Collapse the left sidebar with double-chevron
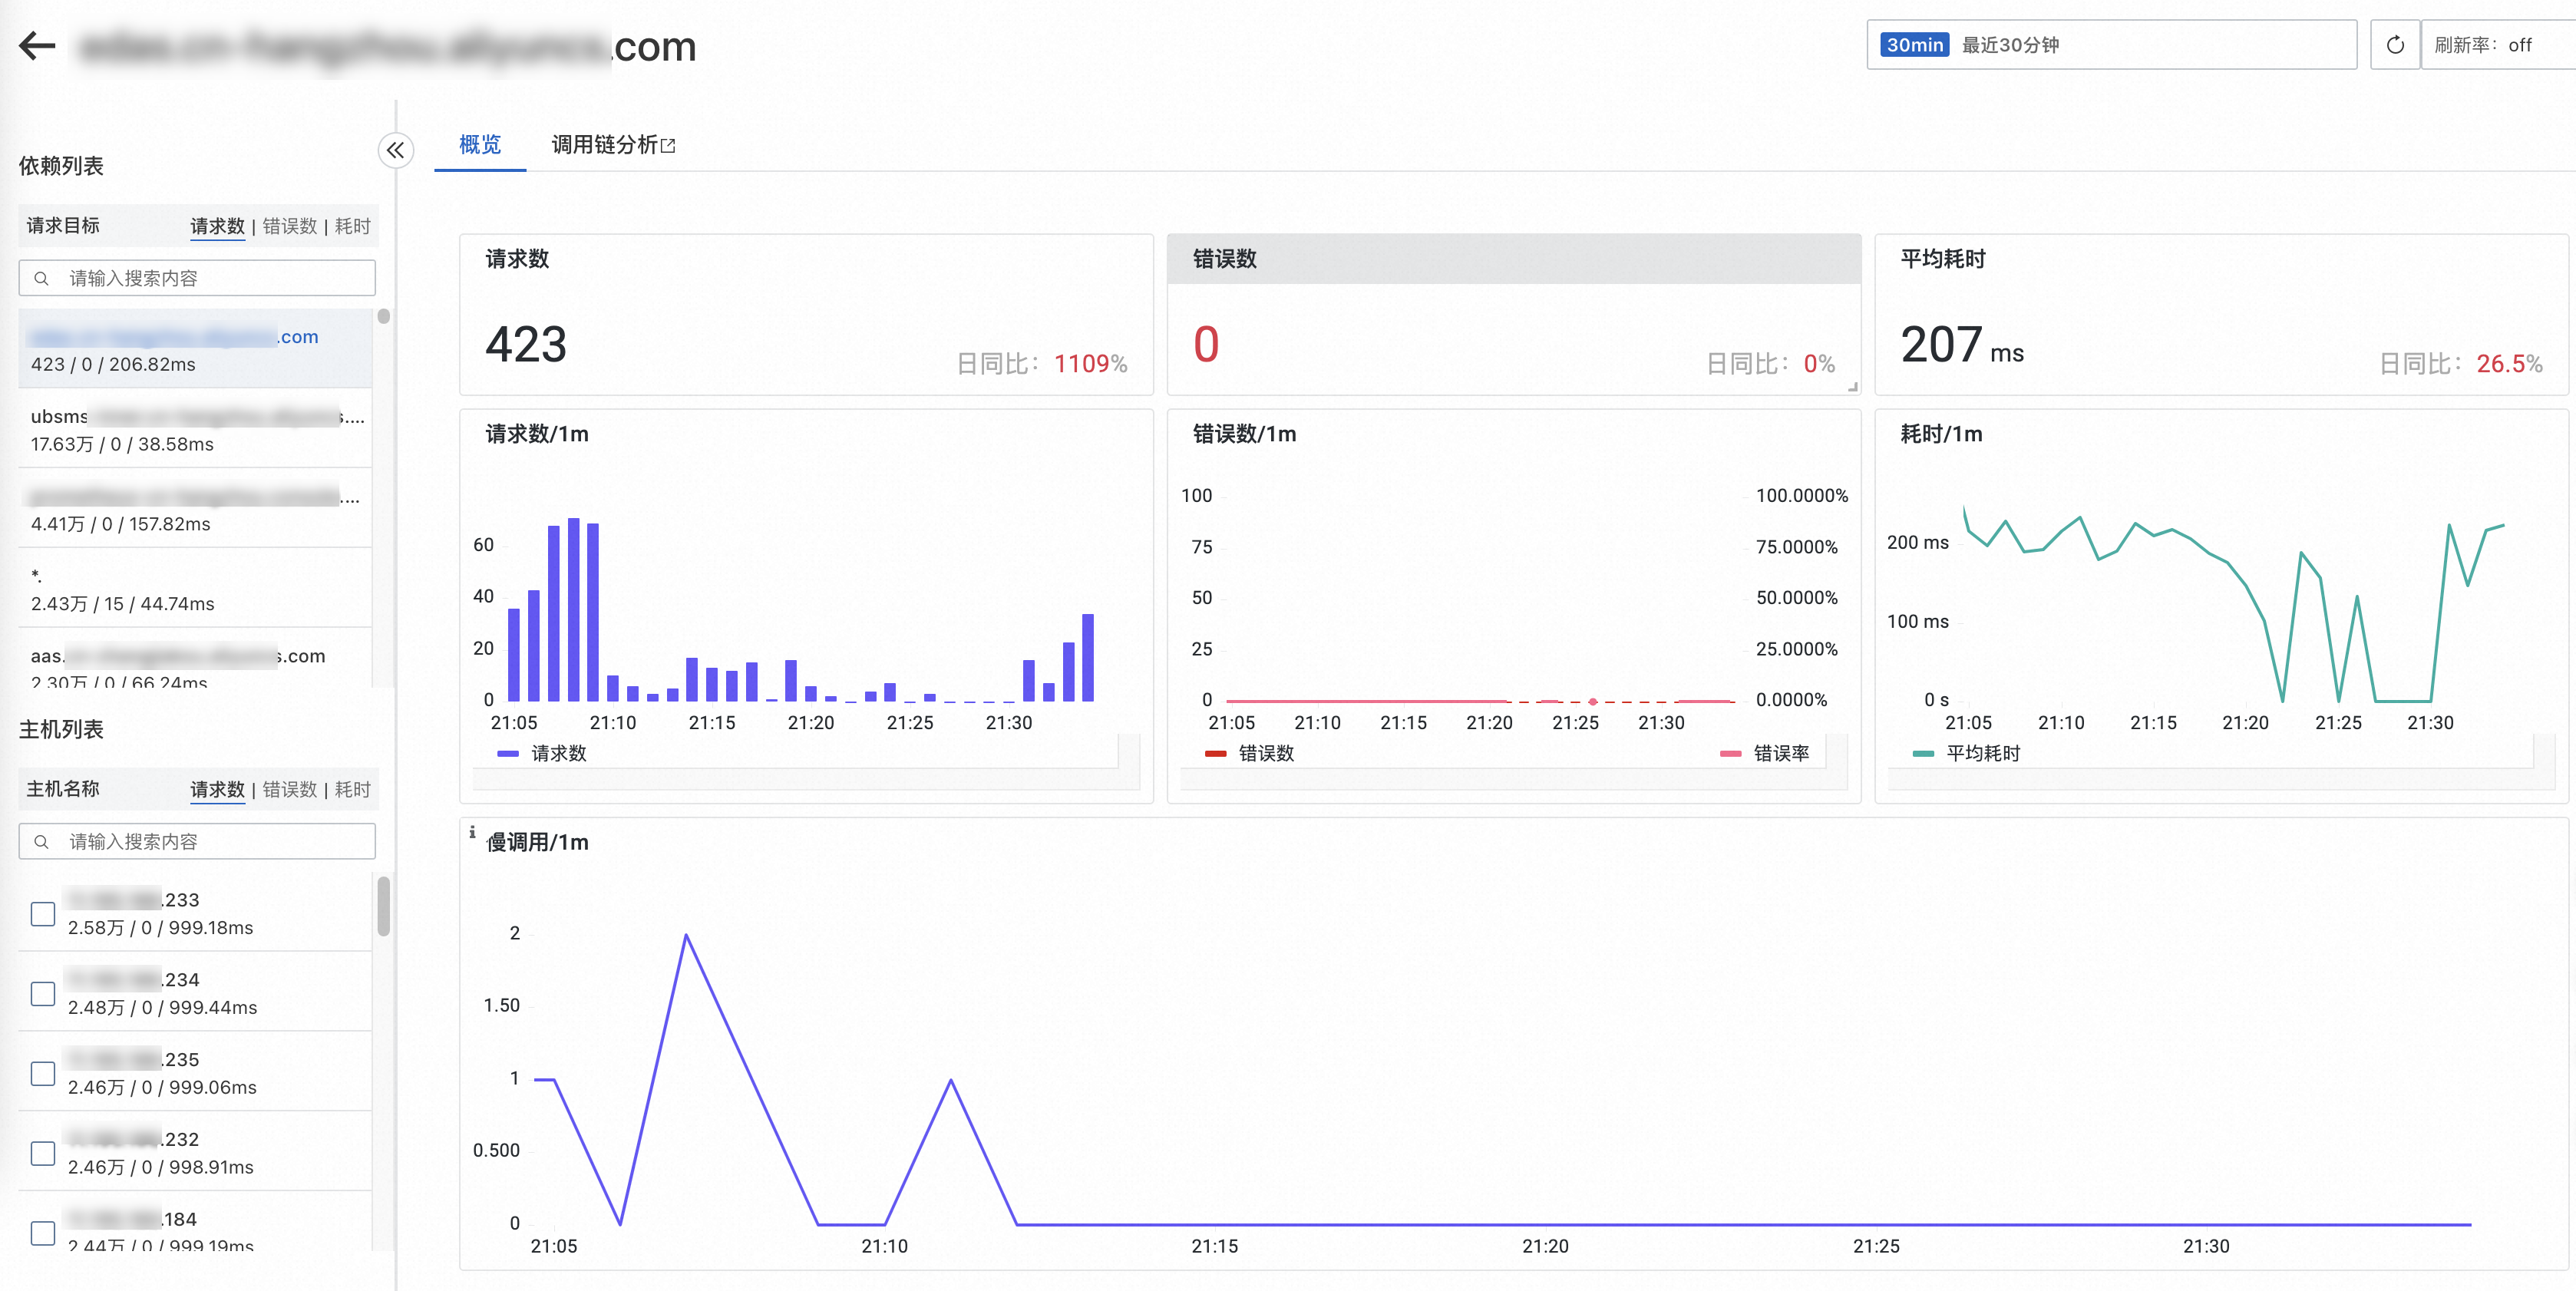Image resolution: width=2576 pixels, height=1291 pixels. [396, 151]
